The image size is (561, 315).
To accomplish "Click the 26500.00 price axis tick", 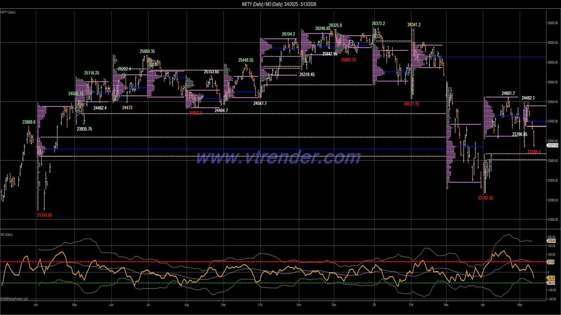I will point(552,23).
